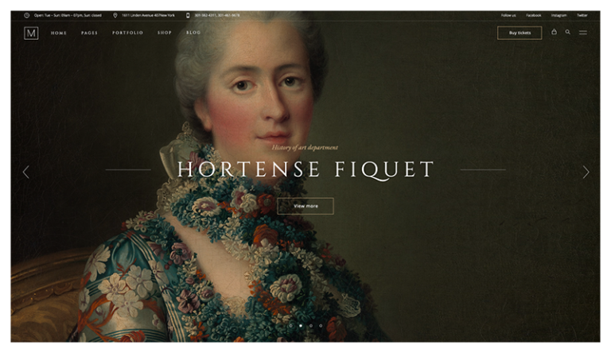The width and height of the screenshot is (611, 353).
Task: Go to previous slide with left arrow
Action: (x=25, y=172)
